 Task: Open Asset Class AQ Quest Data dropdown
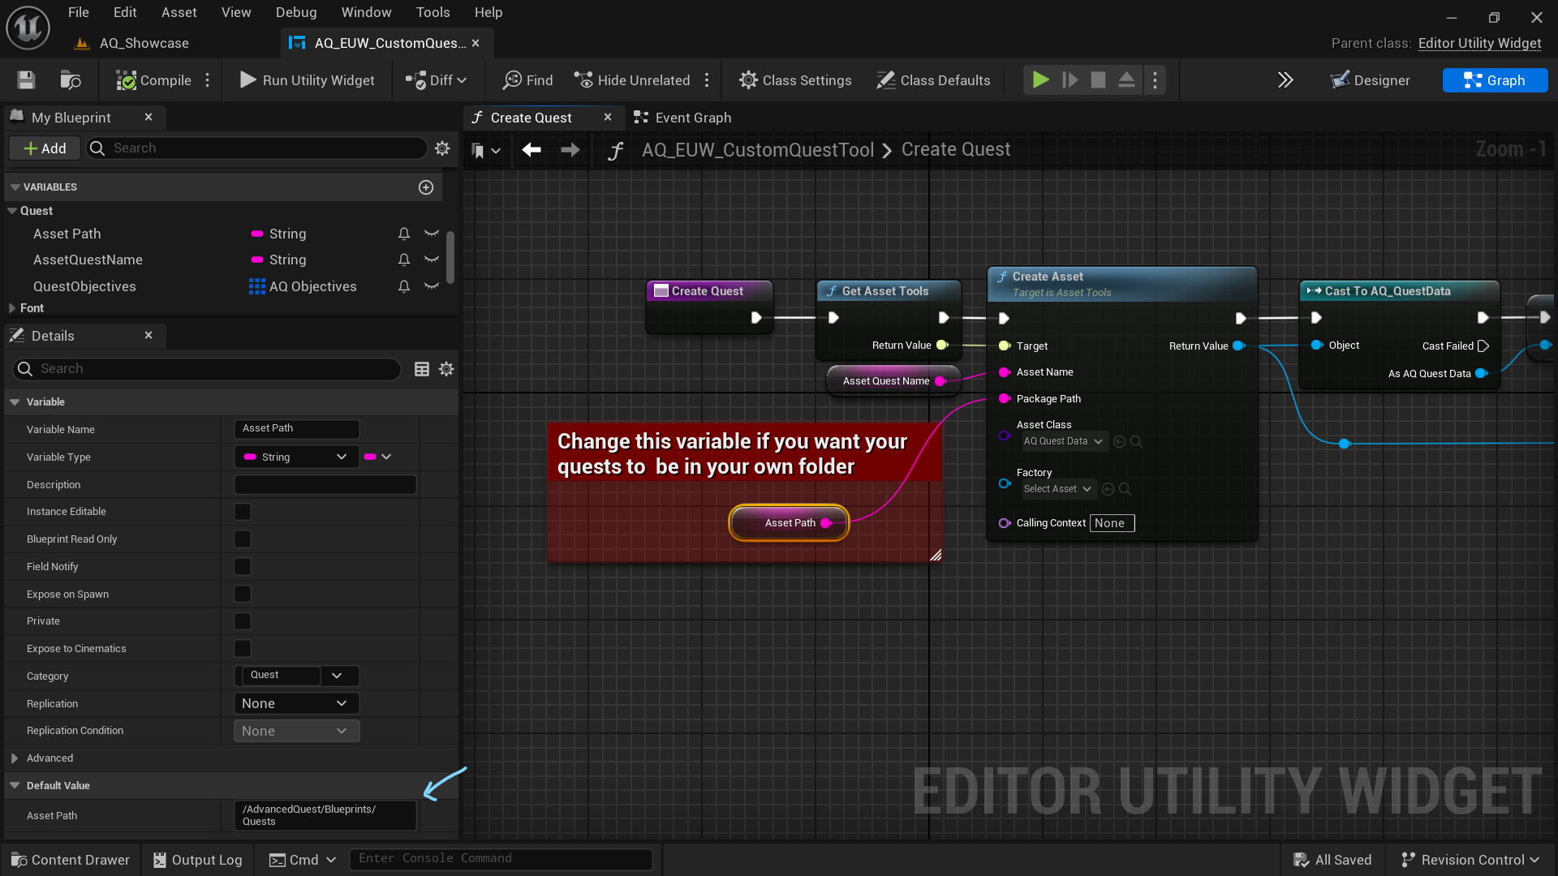pos(1063,441)
